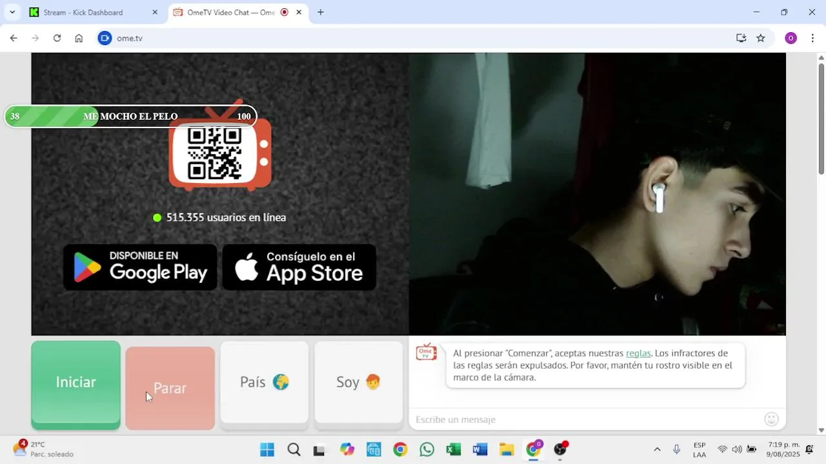Click the 515.355 usuarios en línea text
826x464 pixels.
tap(226, 218)
